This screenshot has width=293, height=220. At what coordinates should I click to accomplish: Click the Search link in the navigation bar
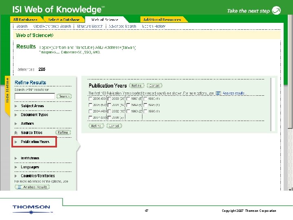22,26
